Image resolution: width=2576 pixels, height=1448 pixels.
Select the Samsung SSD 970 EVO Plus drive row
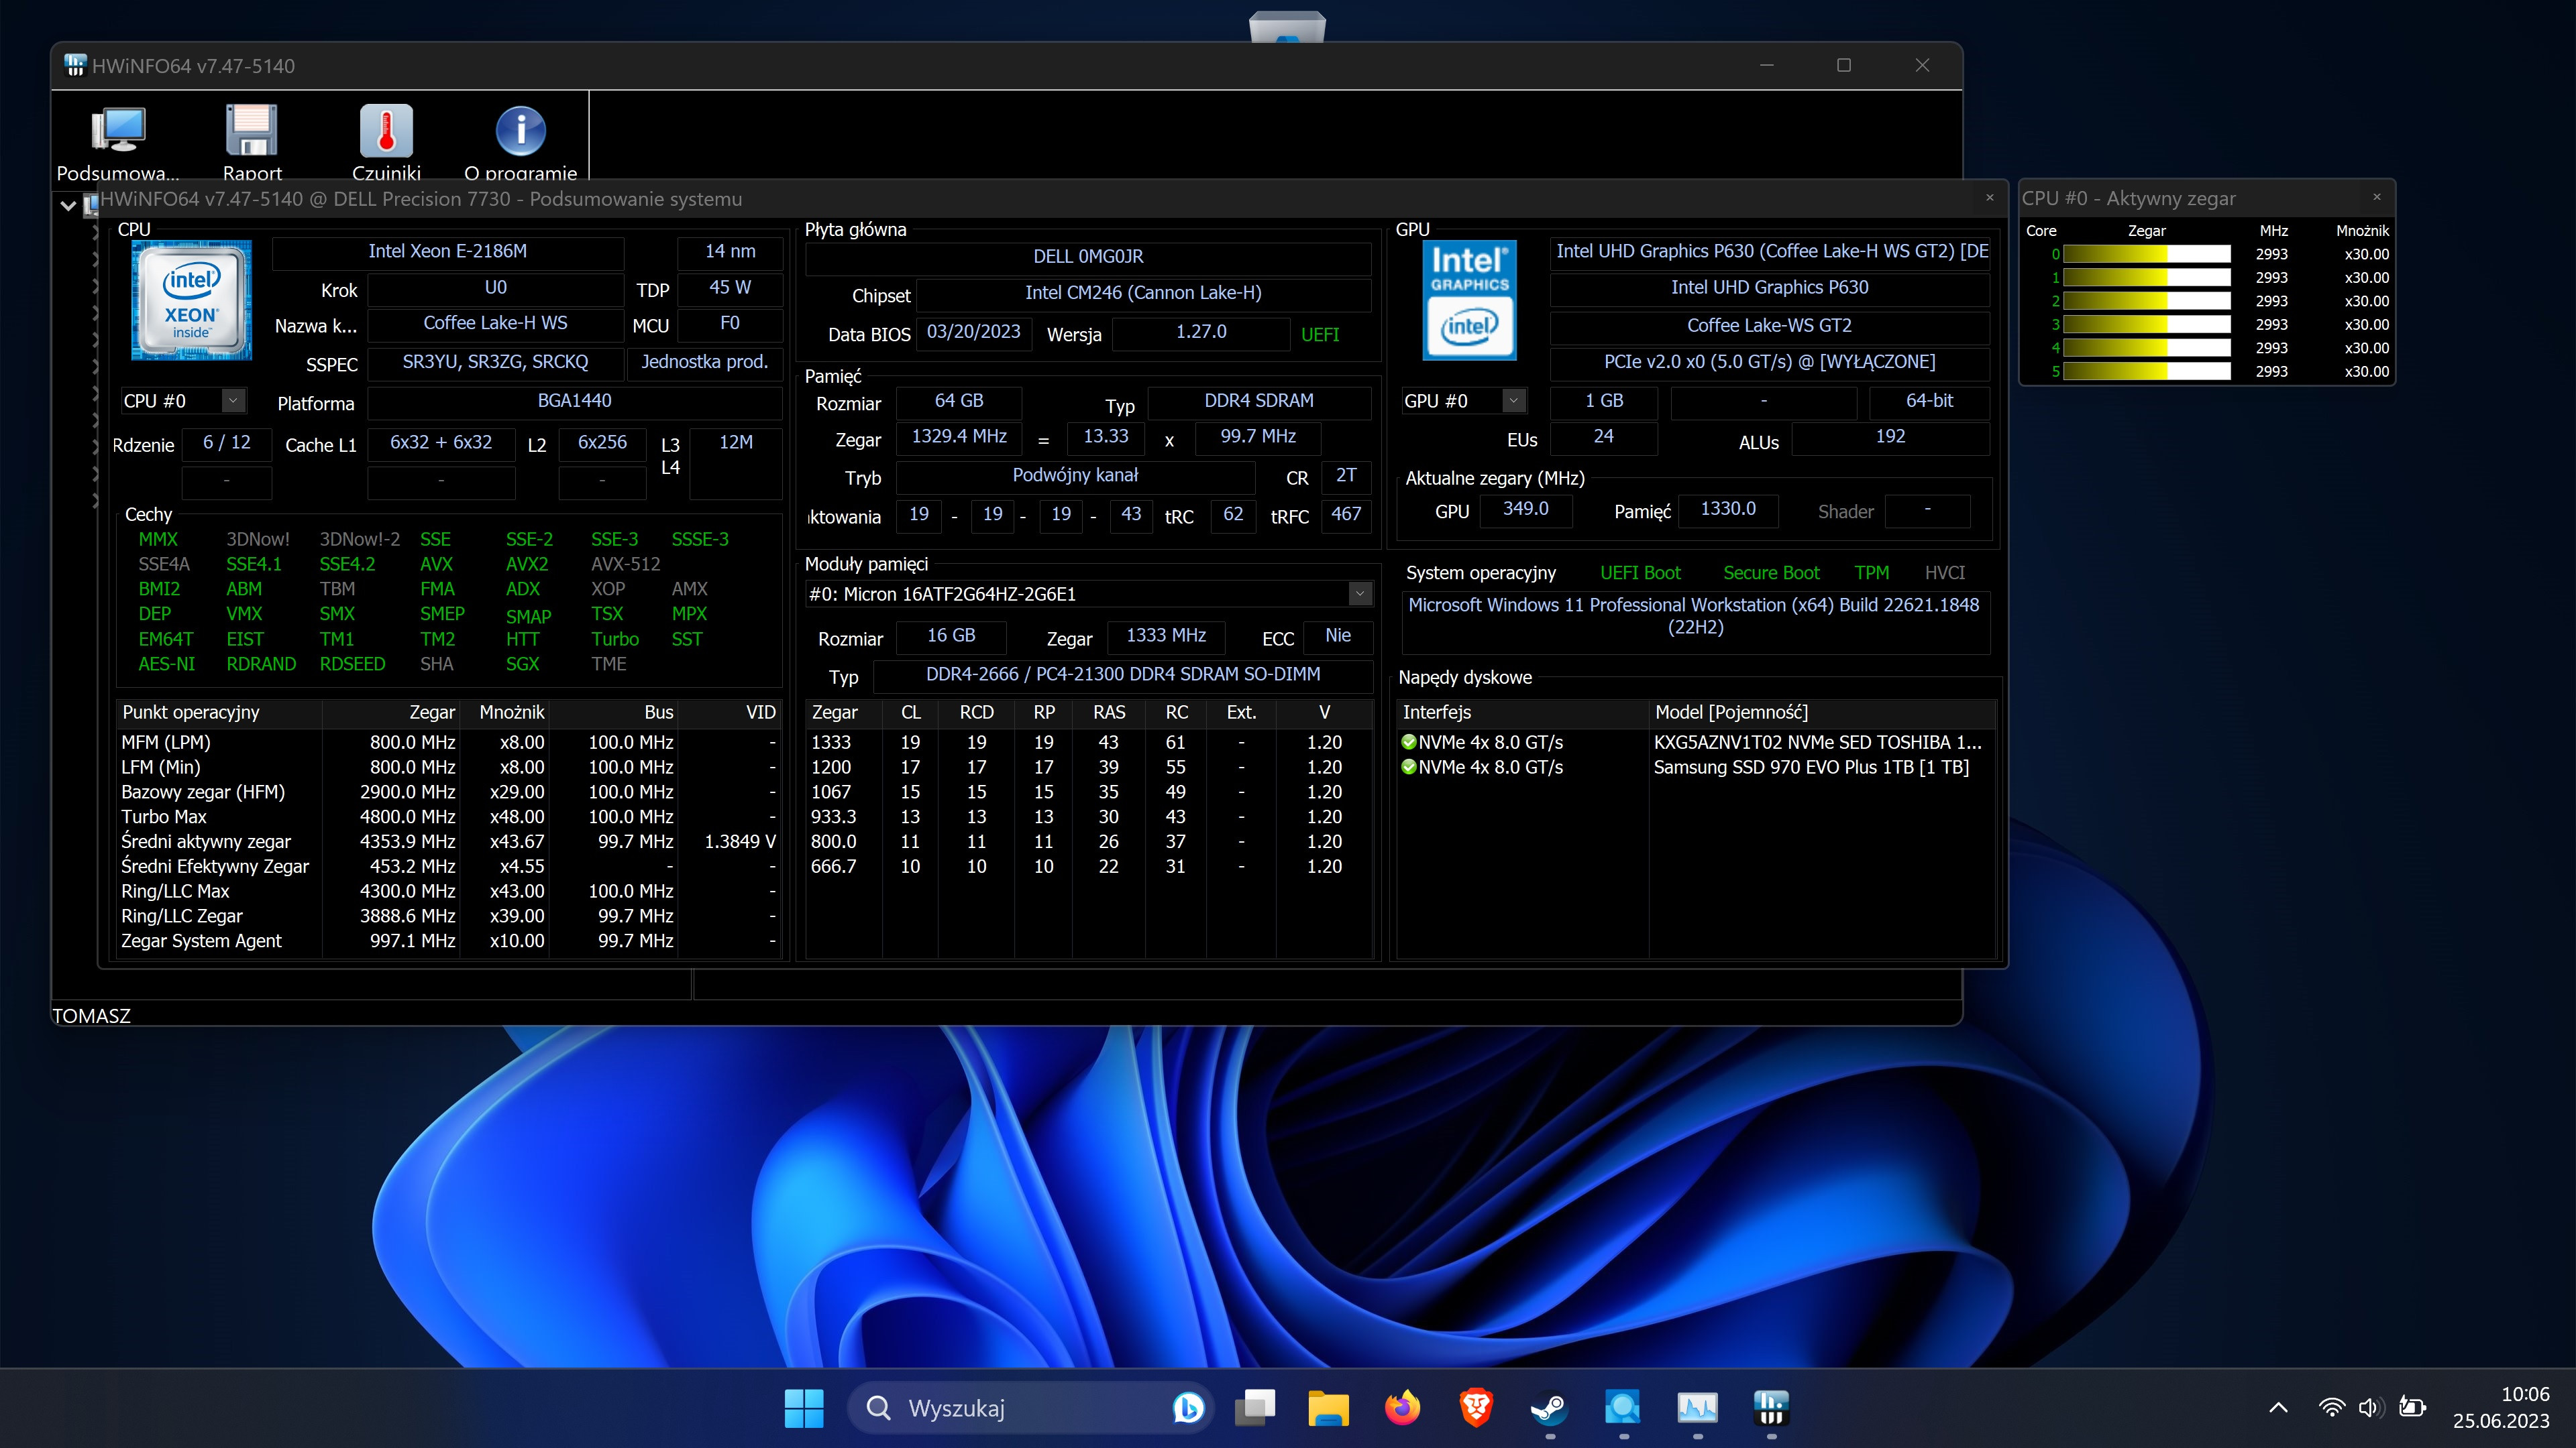point(1810,768)
